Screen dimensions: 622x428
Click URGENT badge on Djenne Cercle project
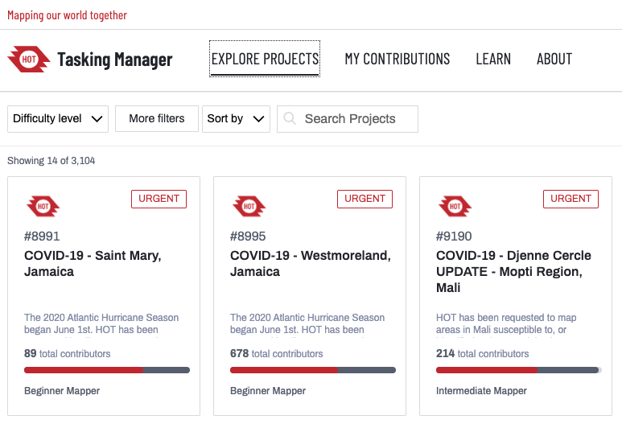571,199
